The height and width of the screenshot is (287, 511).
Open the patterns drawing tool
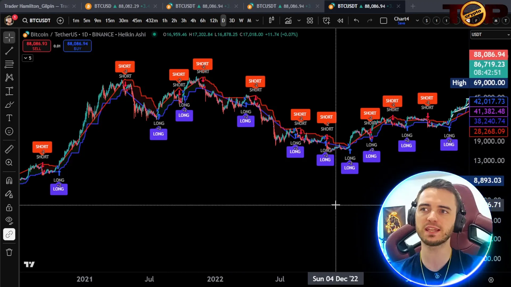(9, 77)
